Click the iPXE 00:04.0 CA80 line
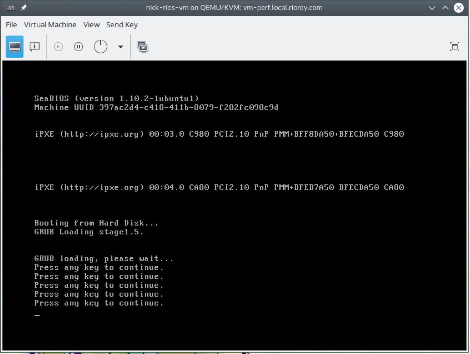The image size is (470, 354). 219,187
